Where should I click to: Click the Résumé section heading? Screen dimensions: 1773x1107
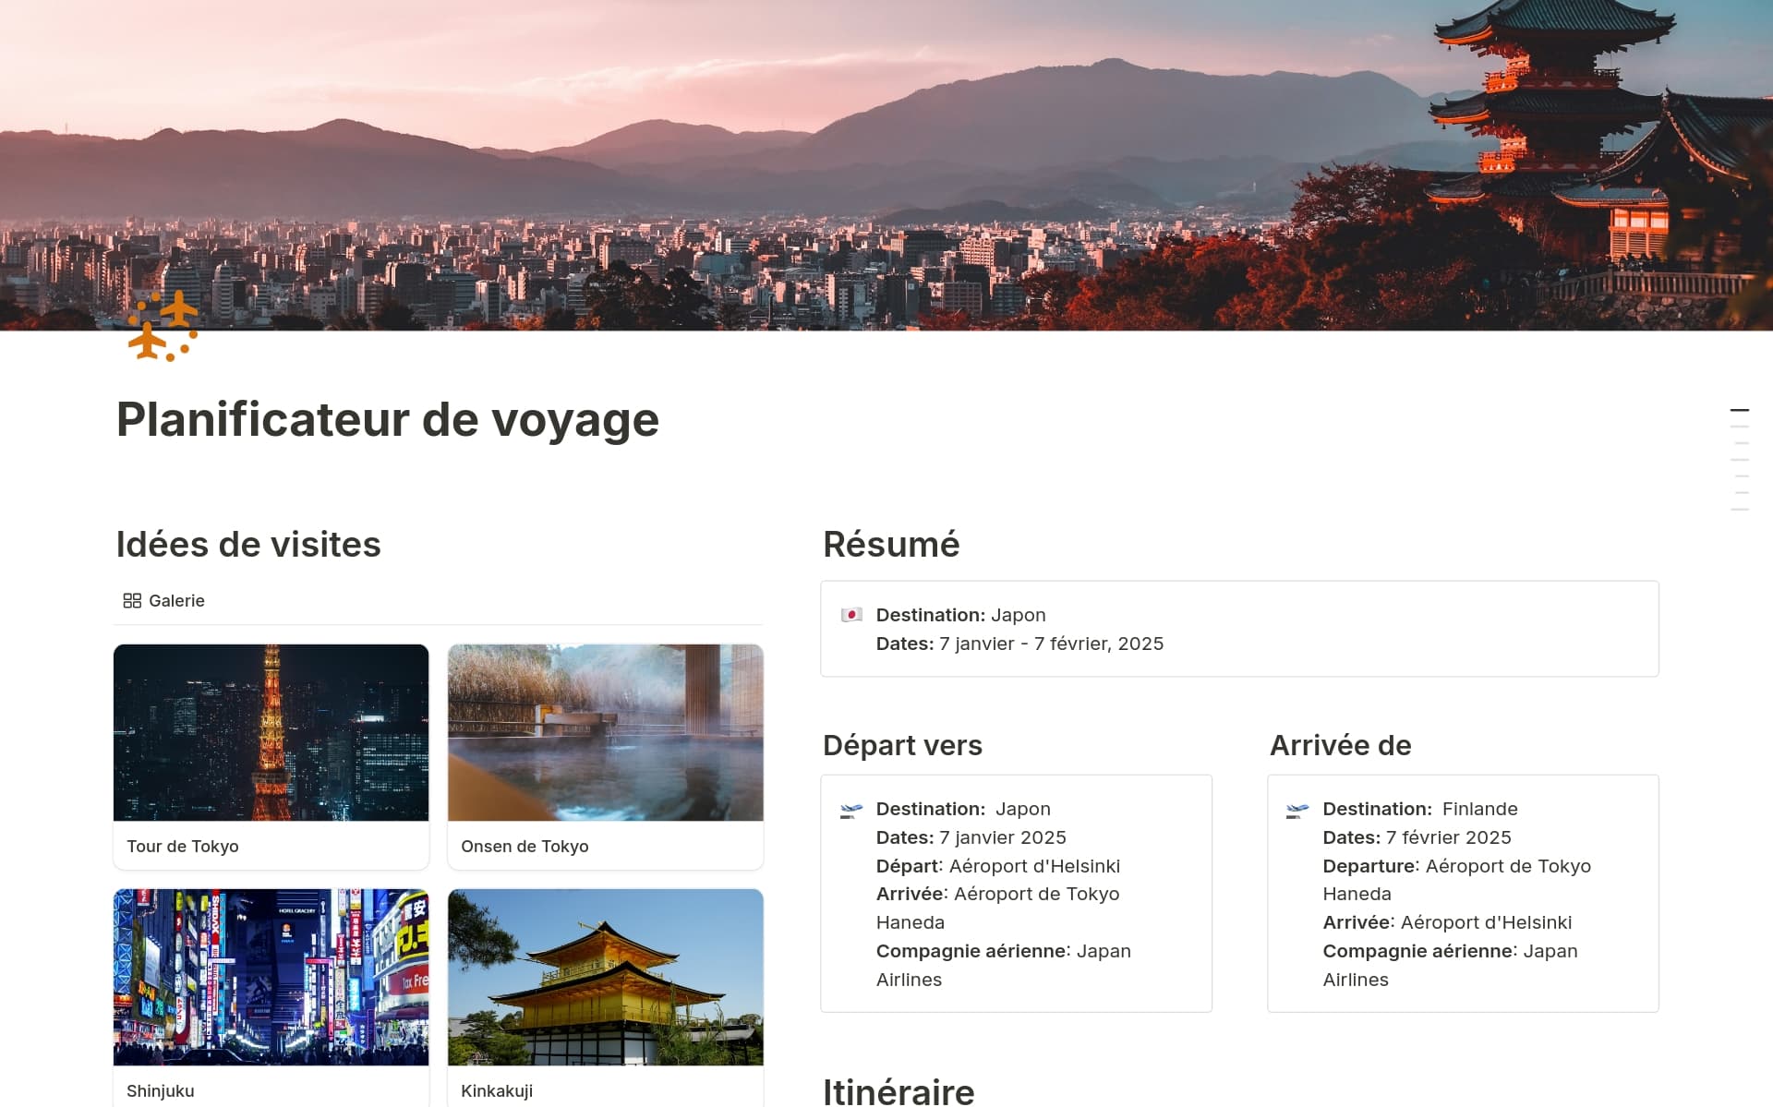(890, 545)
